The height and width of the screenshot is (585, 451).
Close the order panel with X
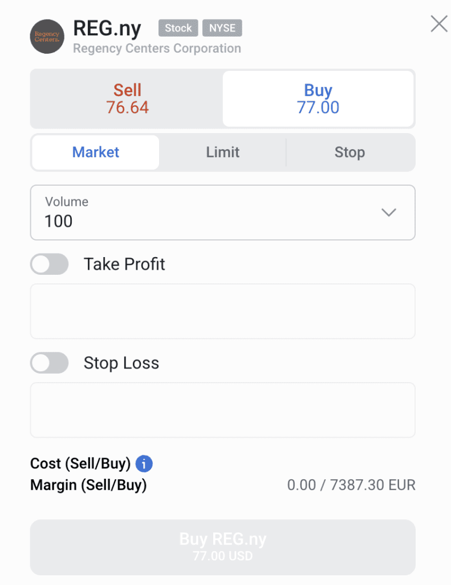439,24
